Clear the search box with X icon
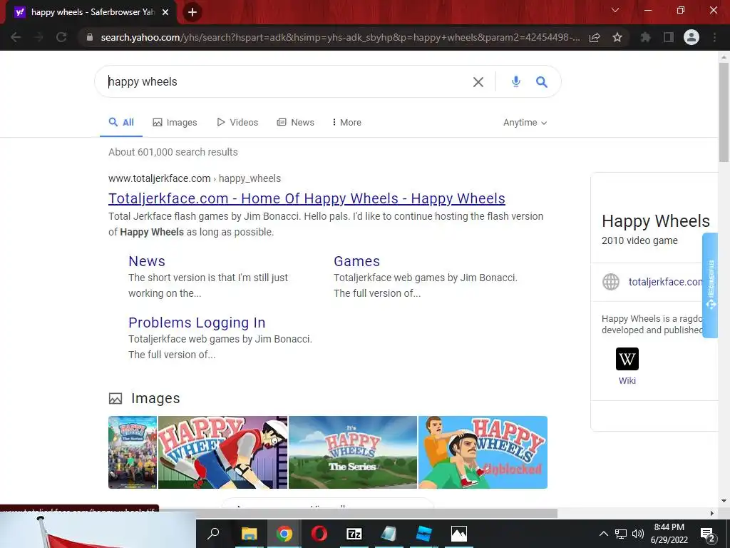 (x=478, y=82)
